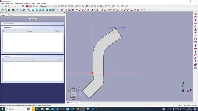Viewport: 198px width, 111px height.
Task: Open the grid options dropdown arrow
Action: 120,6
